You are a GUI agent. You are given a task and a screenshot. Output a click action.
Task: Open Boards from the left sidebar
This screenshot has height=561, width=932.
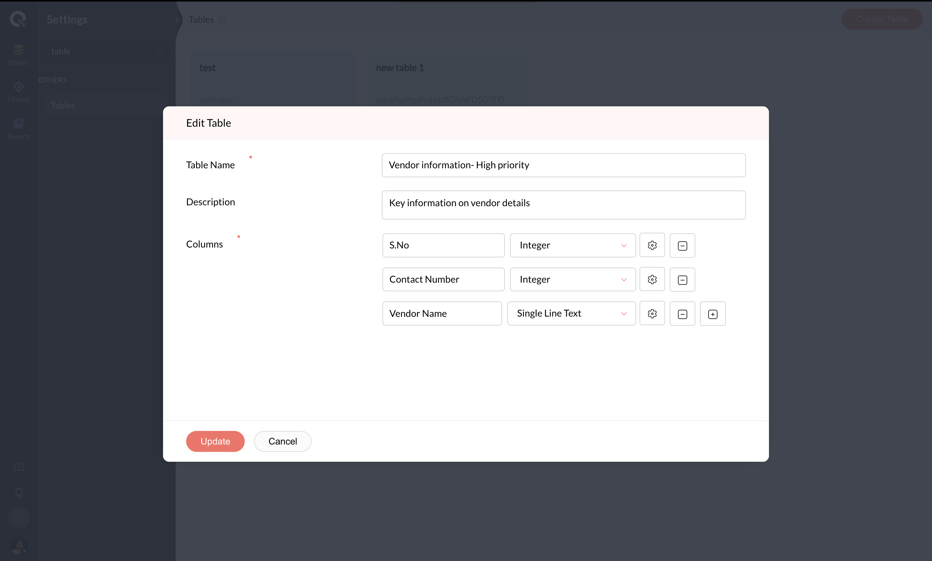[18, 55]
